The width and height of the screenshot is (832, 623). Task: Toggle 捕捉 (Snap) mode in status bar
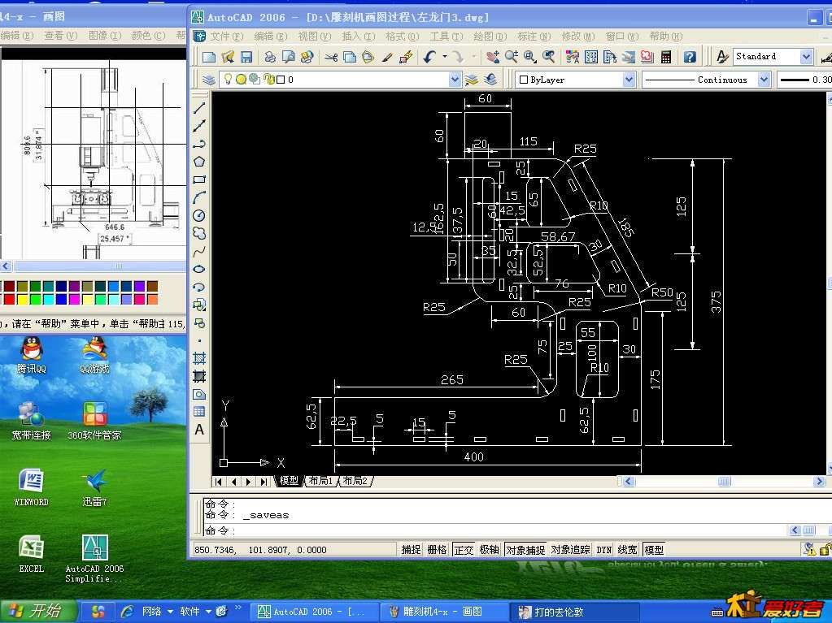point(412,550)
